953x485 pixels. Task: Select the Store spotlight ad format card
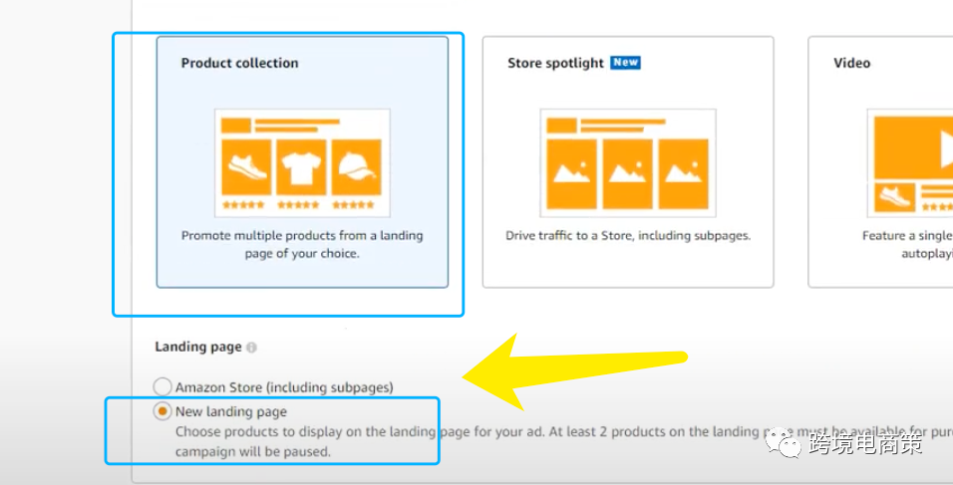point(627,162)
